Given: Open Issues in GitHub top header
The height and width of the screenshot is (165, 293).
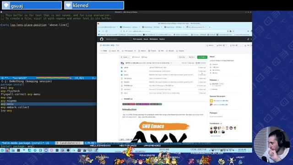Looking at the screenshot, I should tap(146, 39).
